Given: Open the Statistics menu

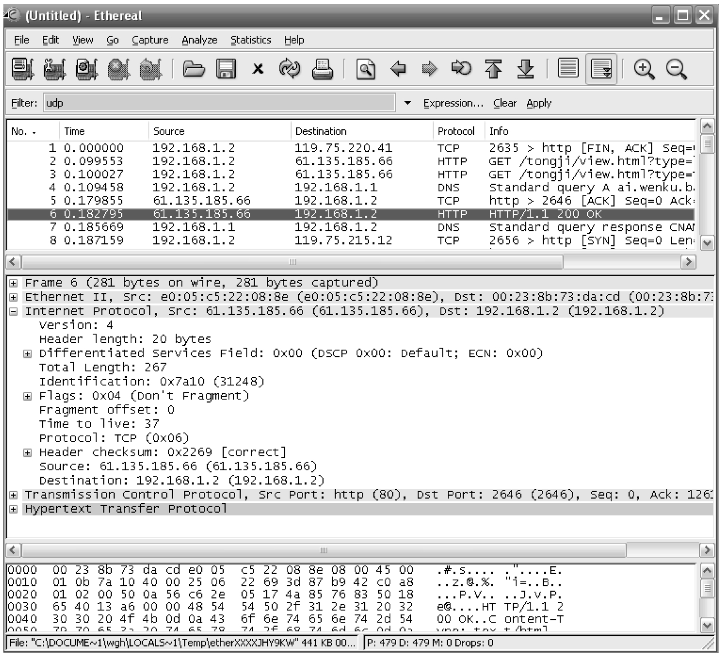Looking at the screenshot, I should [x=250, y=40].
